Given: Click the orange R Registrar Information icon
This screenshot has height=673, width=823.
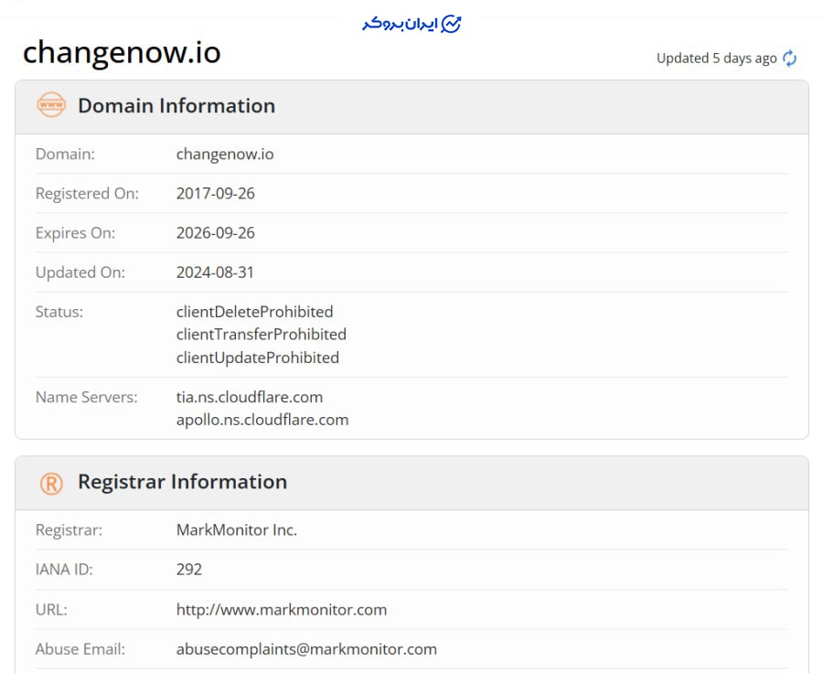Looking at the screenshot, I should pyautogui.click(x=51, y=483).
